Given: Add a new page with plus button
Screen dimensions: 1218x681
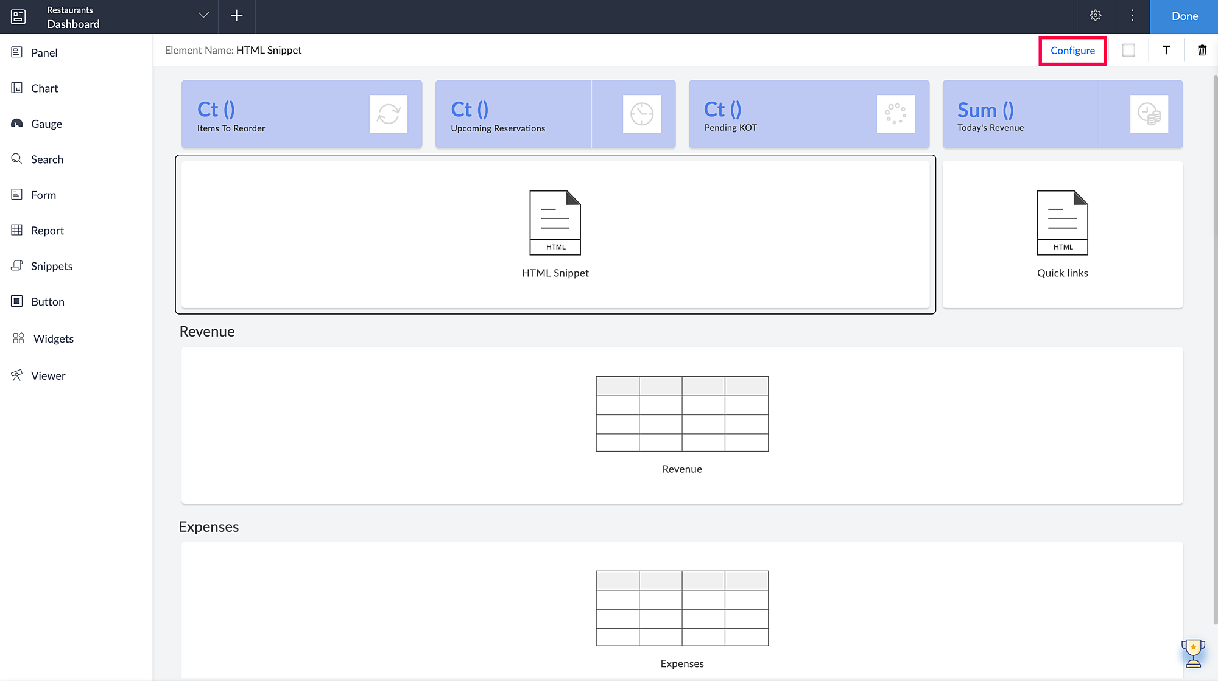Looking at the screenshot, I should [237, 16].
